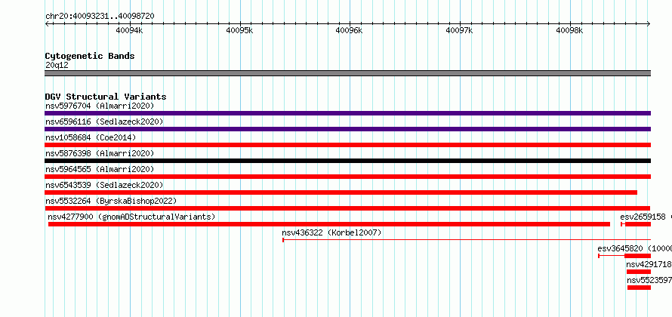
Task: Click the nsv6543539 (Sedlazeck2020) label
Action: [x=104, y=185]
